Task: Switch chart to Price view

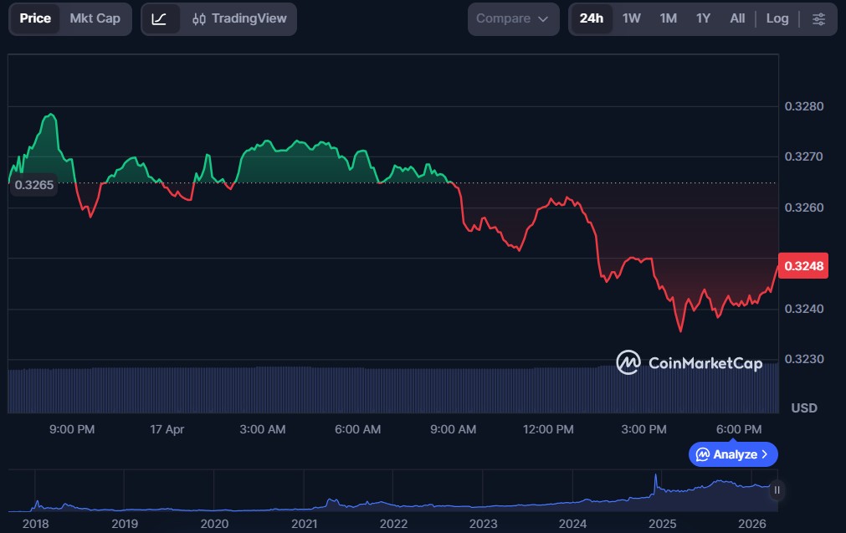Action: coord(35,18)
